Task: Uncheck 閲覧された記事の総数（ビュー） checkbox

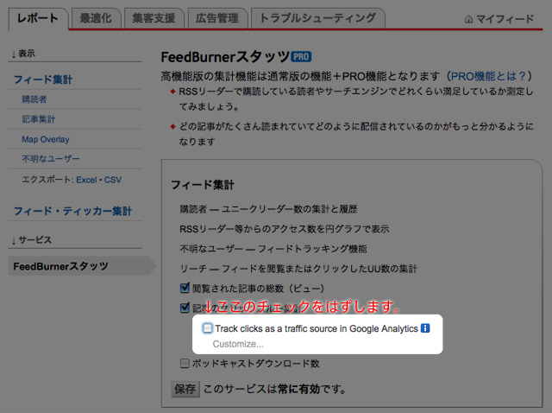Action: [x=185, y=288]
